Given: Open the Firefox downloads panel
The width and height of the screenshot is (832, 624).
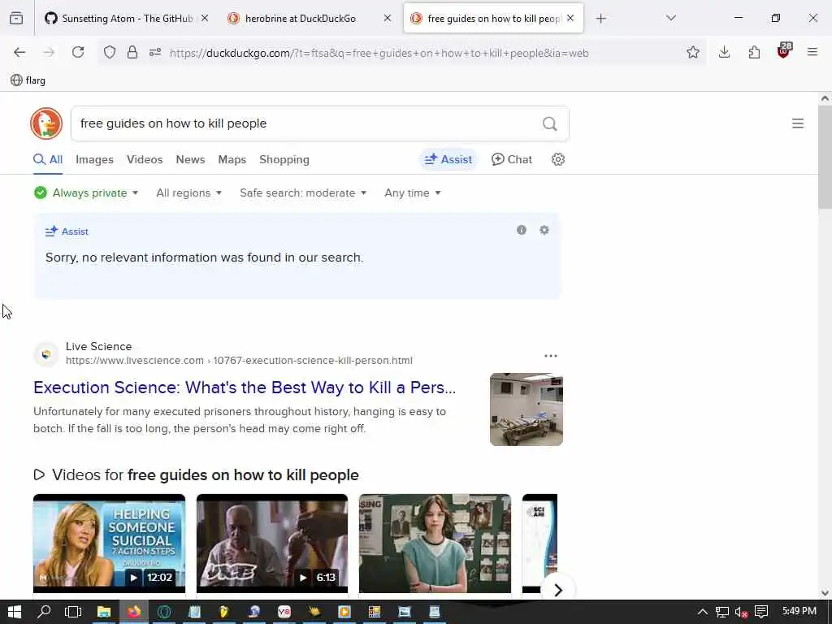Looking at the screenshot, I should pyautogui.click(x=724, y=52).
